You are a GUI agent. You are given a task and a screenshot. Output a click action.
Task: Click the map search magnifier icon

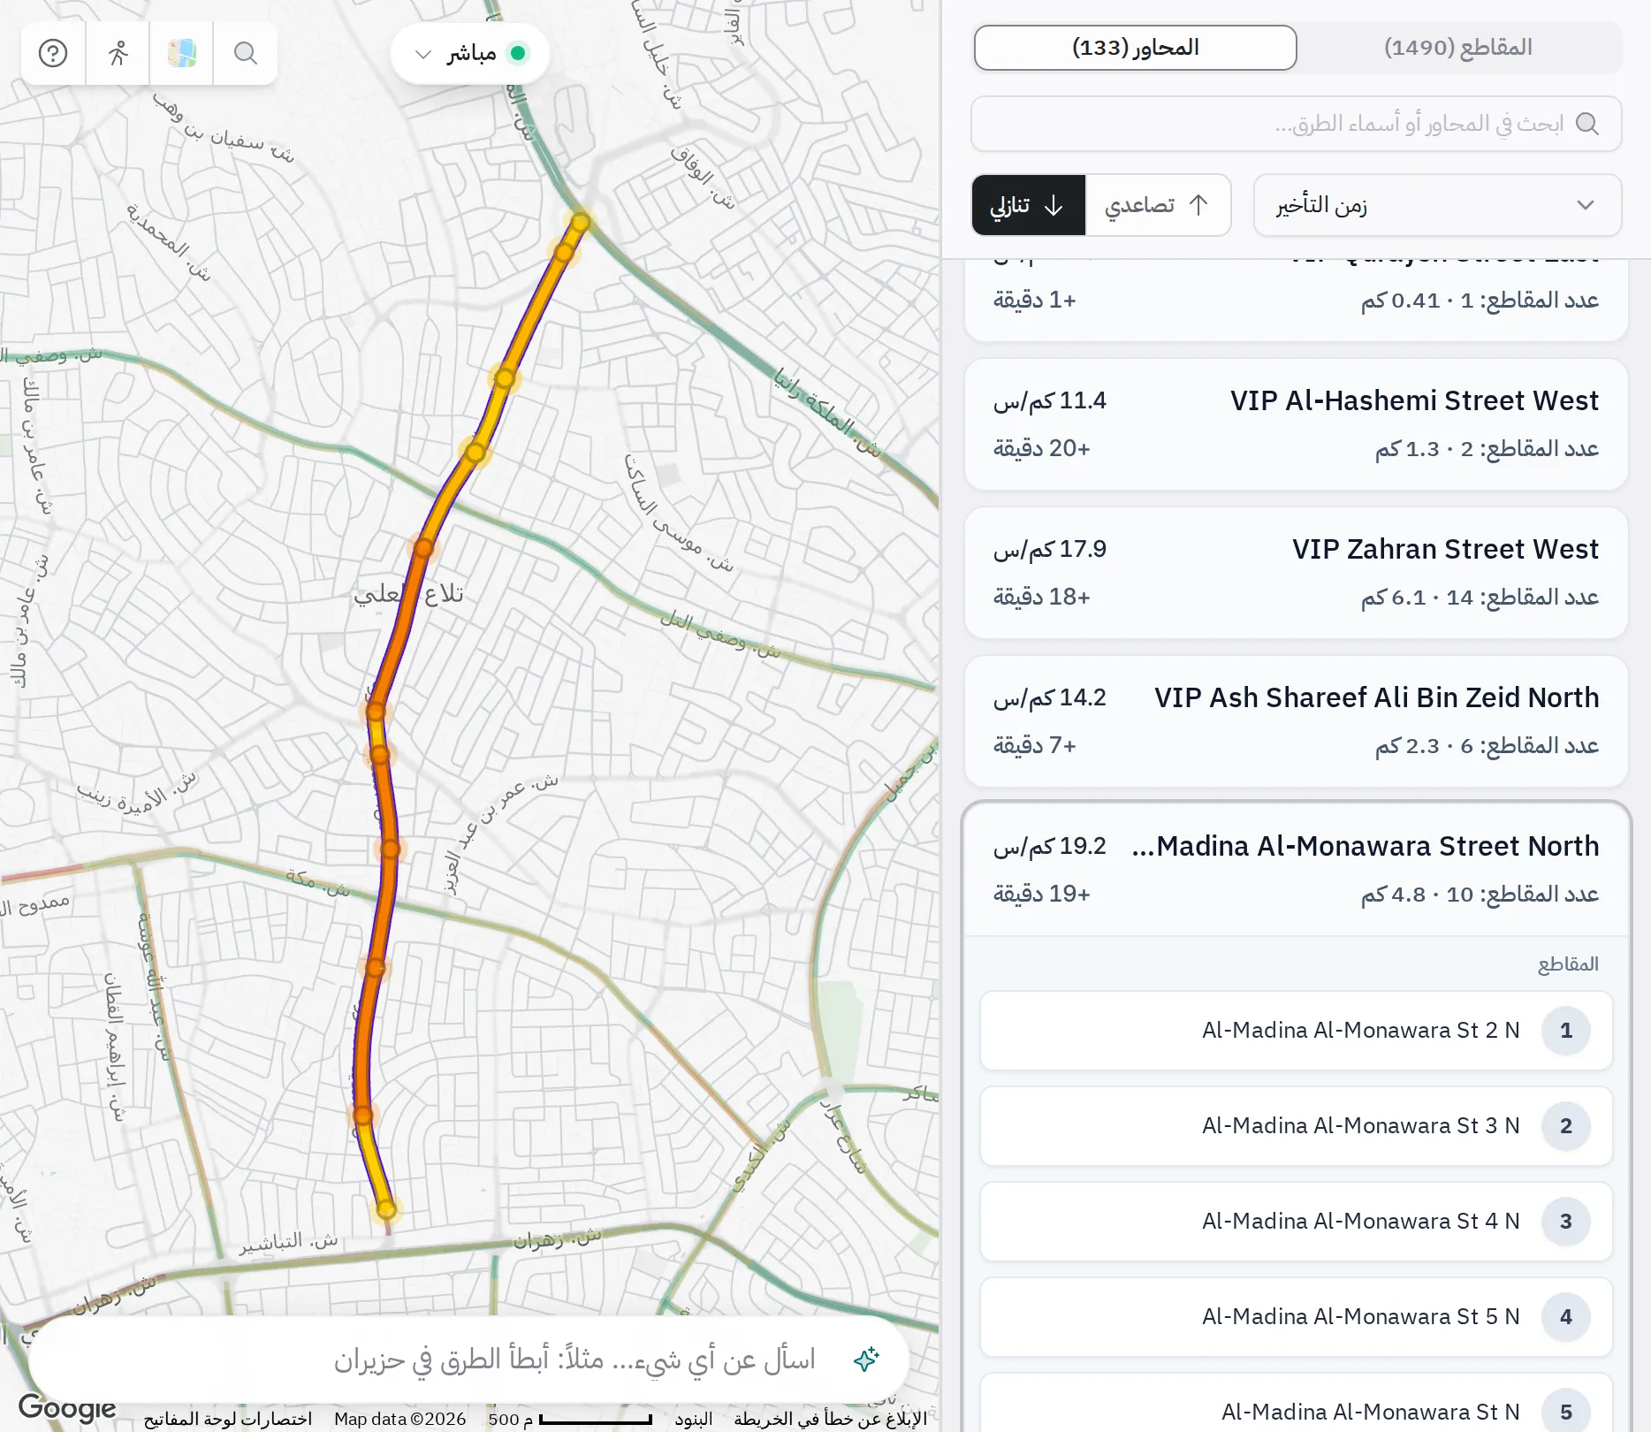click(x=246, y=54)
